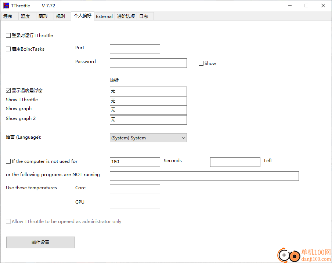Screen dimensions: 332x263
Task: Open the 温度 tab
Action: [x=27, y=16]
